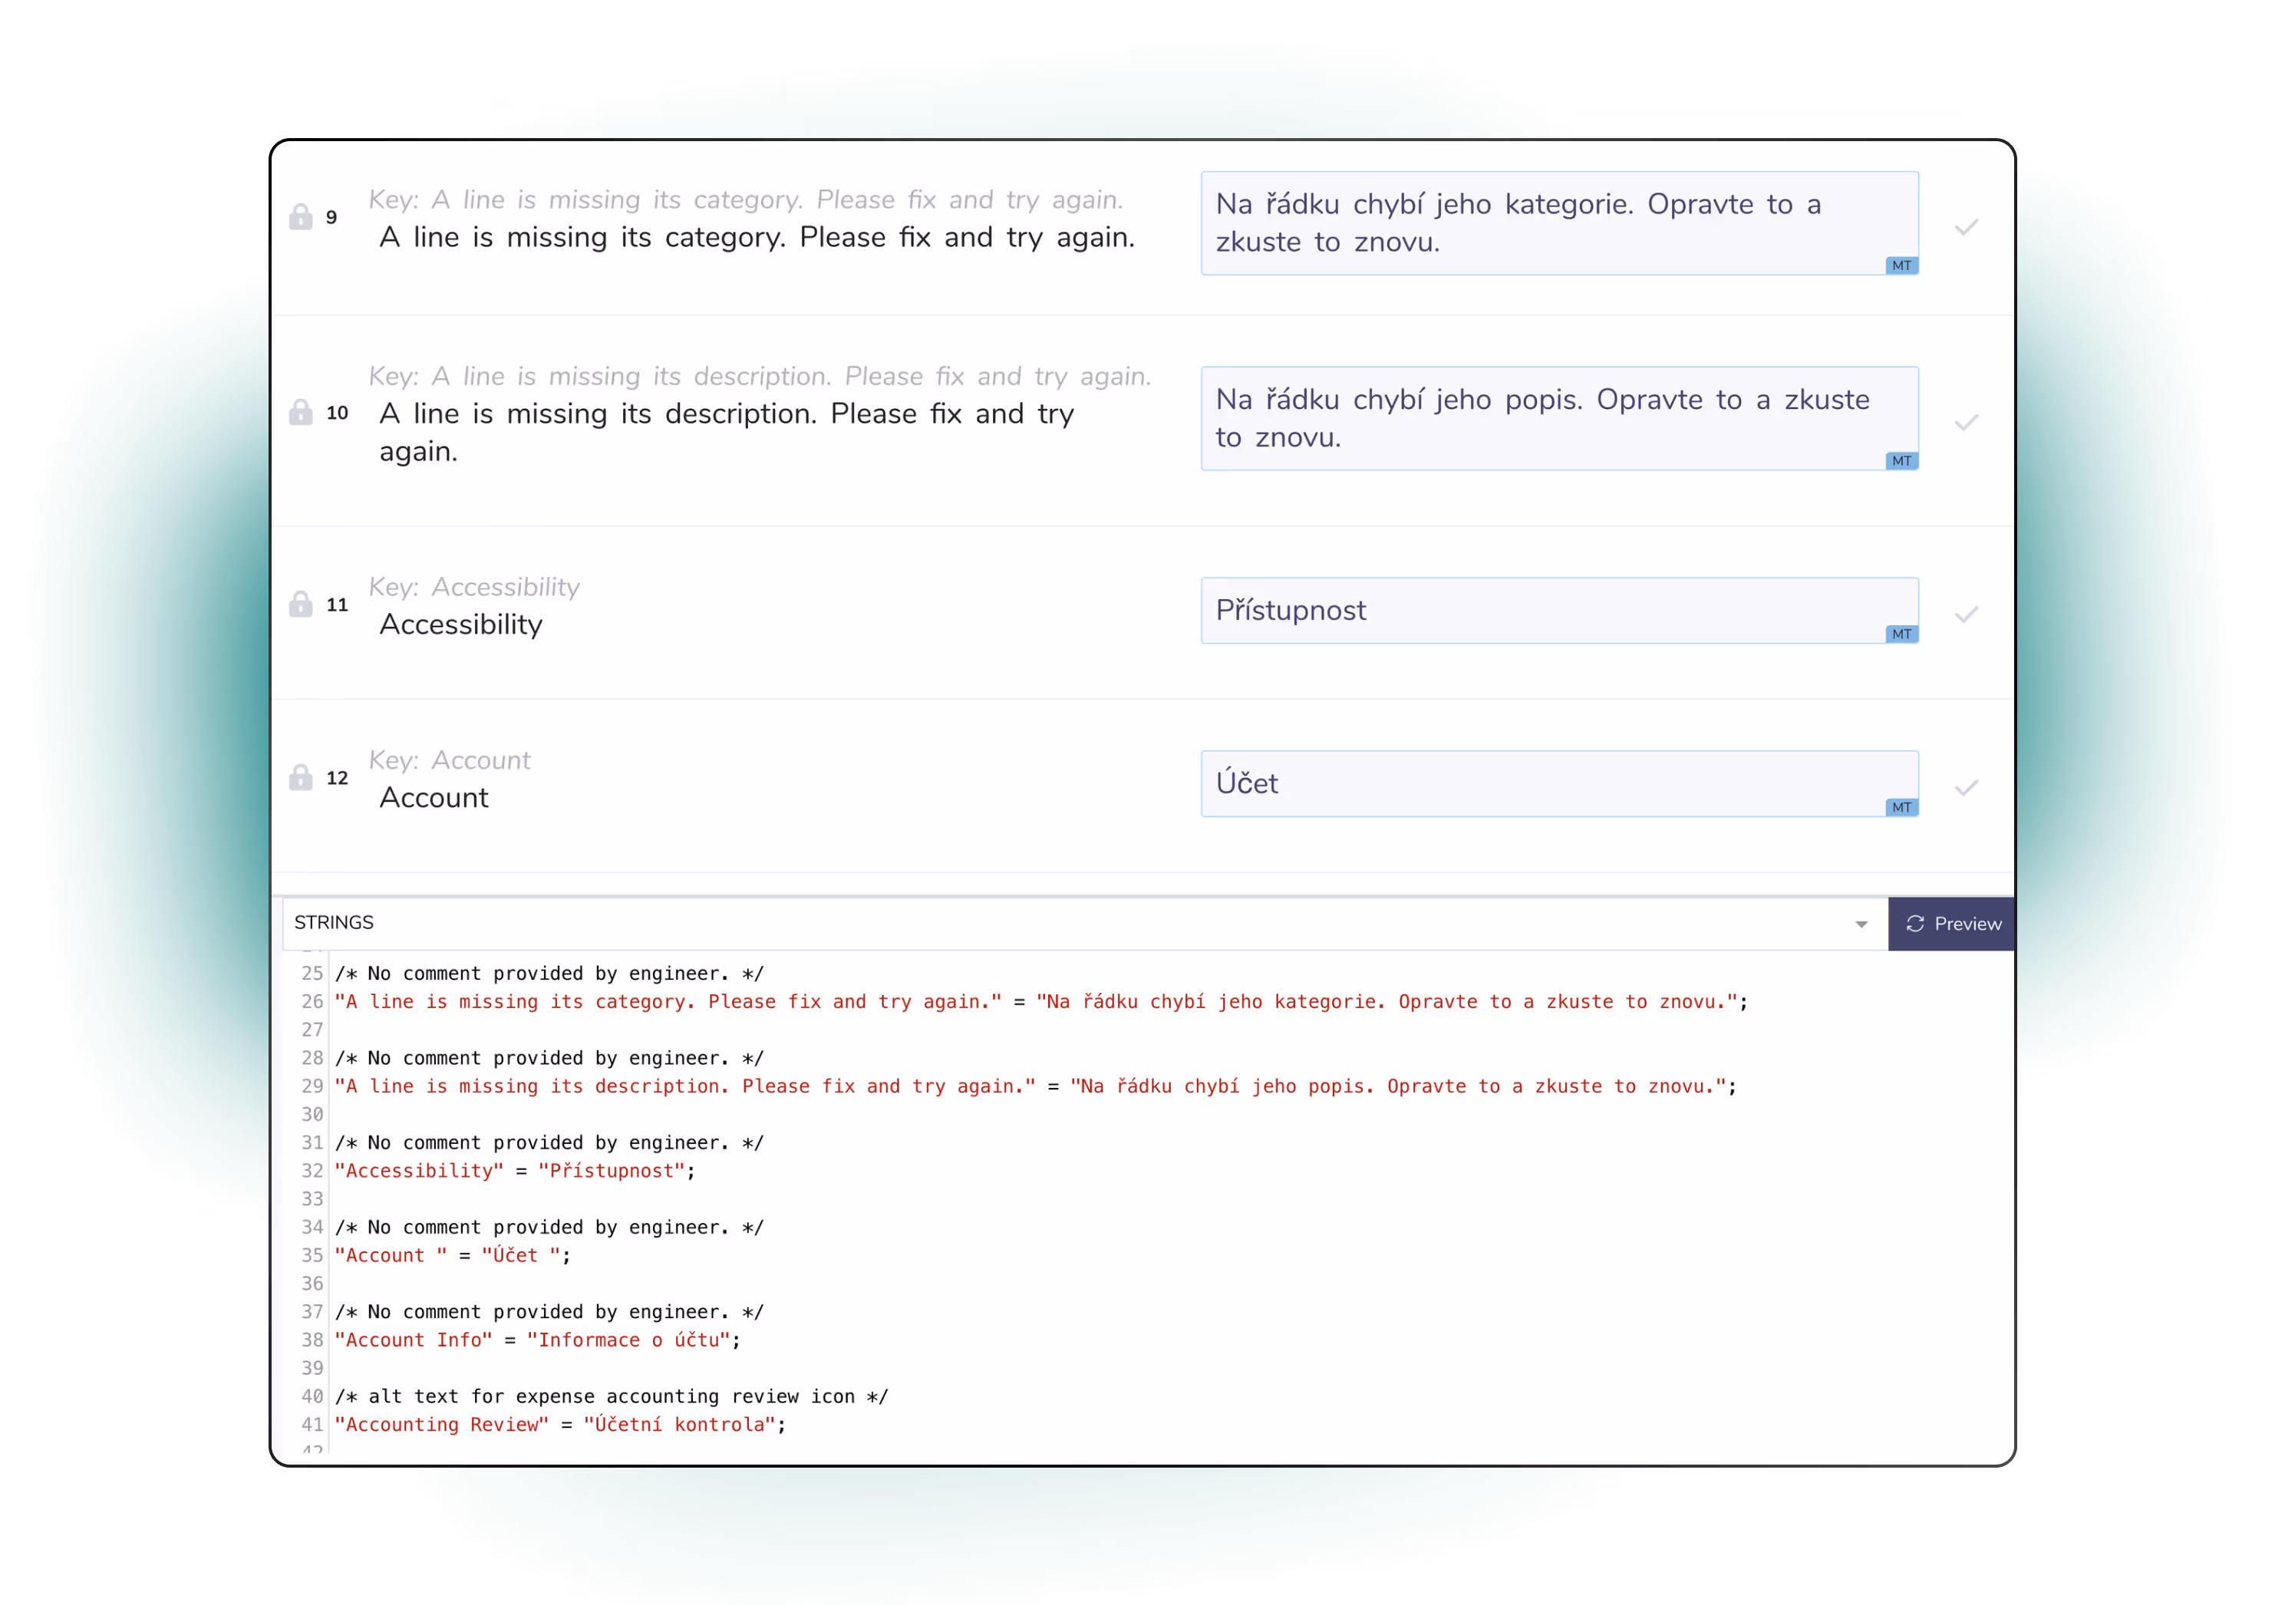This screenshot has width=2285, height=1605.
Task: Refresh the Preview pane
Action: click(1951, 924)
